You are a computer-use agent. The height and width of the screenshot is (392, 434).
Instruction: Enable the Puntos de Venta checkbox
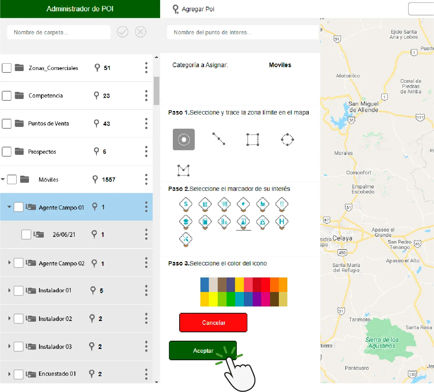[7, 124]
